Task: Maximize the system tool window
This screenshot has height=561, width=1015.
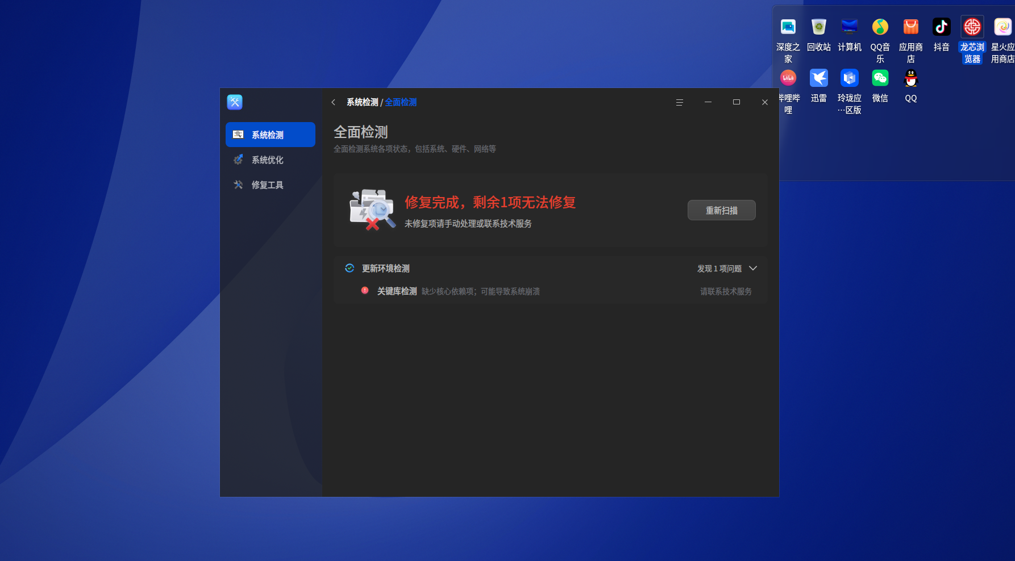Action: click(737, 102)
